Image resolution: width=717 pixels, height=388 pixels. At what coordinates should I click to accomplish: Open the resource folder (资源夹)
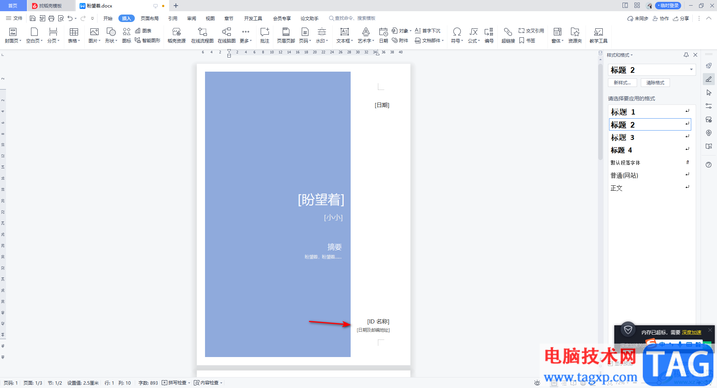(x=575, y=35)
